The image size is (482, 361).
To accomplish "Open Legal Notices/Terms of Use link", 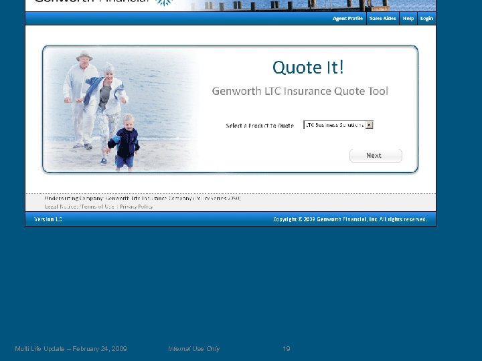I will (x=79, y=207).
